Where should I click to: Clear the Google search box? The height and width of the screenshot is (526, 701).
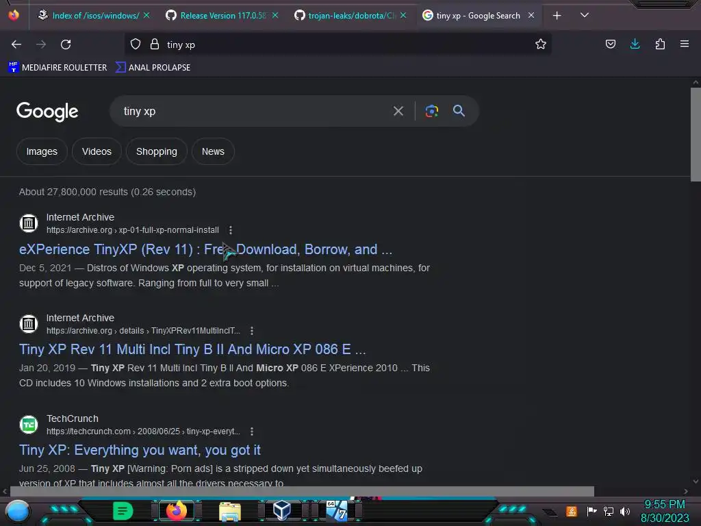398,111
